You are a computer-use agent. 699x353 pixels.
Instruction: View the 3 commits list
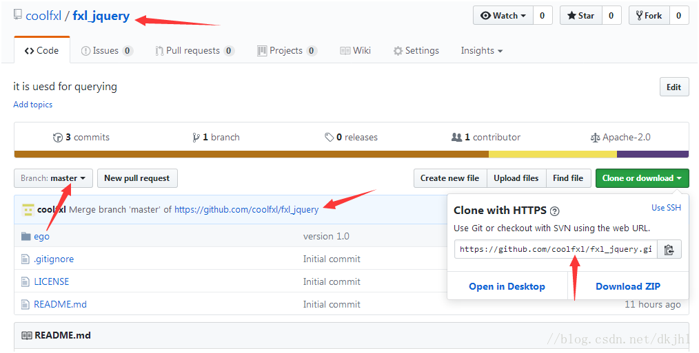[81, 138]
